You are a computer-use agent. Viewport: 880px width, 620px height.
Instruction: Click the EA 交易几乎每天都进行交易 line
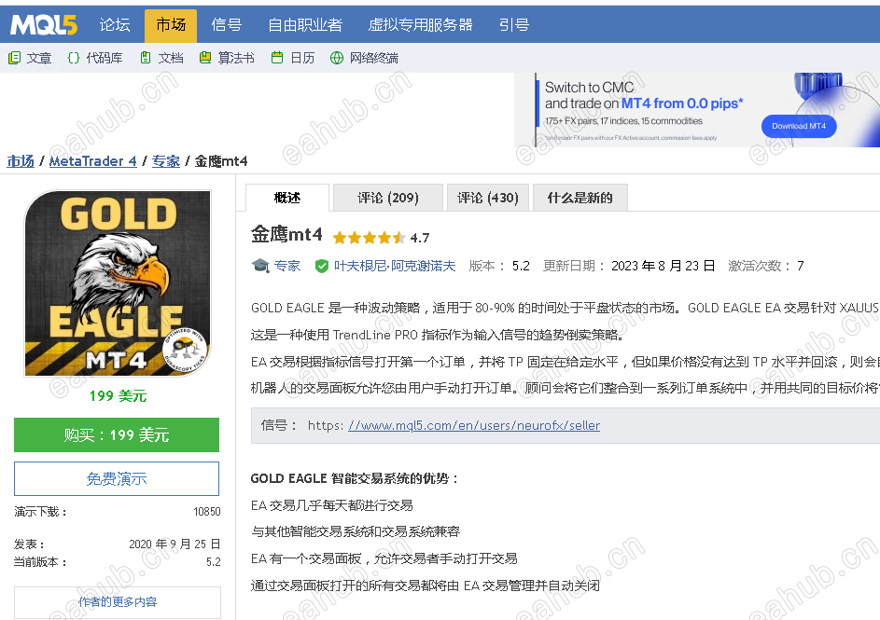331,505
